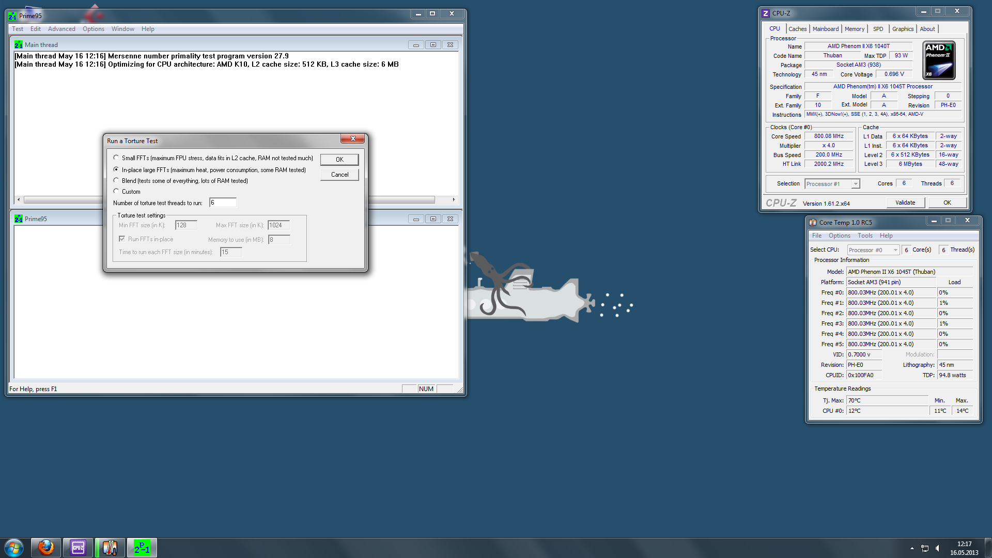Open Firefox from the taskbar
The width and height of the screenshot is (992, 558).
pyautogui.click(x=46, y=548)
